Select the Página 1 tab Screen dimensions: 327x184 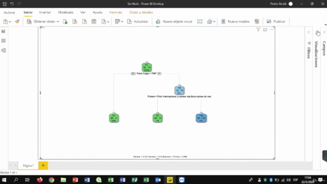pyautogui.click(x=28, y=166)
